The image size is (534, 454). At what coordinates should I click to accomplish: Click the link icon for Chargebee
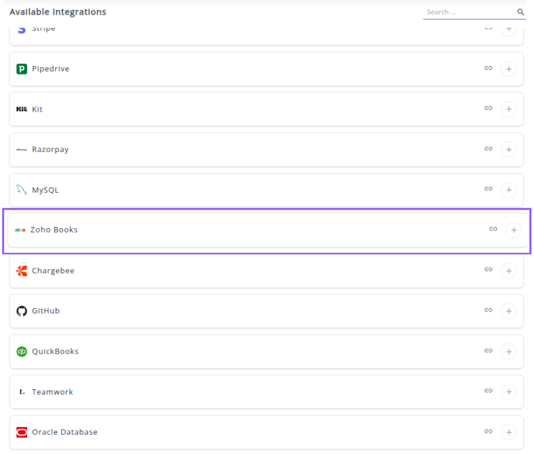[x=488, y=270]
